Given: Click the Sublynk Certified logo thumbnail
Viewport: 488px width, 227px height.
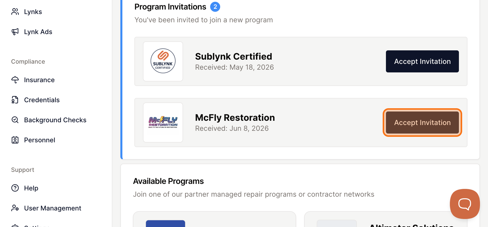Looking at the screenshot, I should tap(163, 61).
